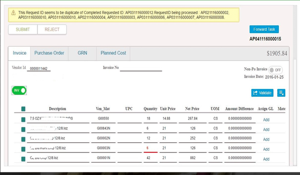This screenshot has height=175, width=300.
Task: Click the Description column header
Action: click(57, 109)
